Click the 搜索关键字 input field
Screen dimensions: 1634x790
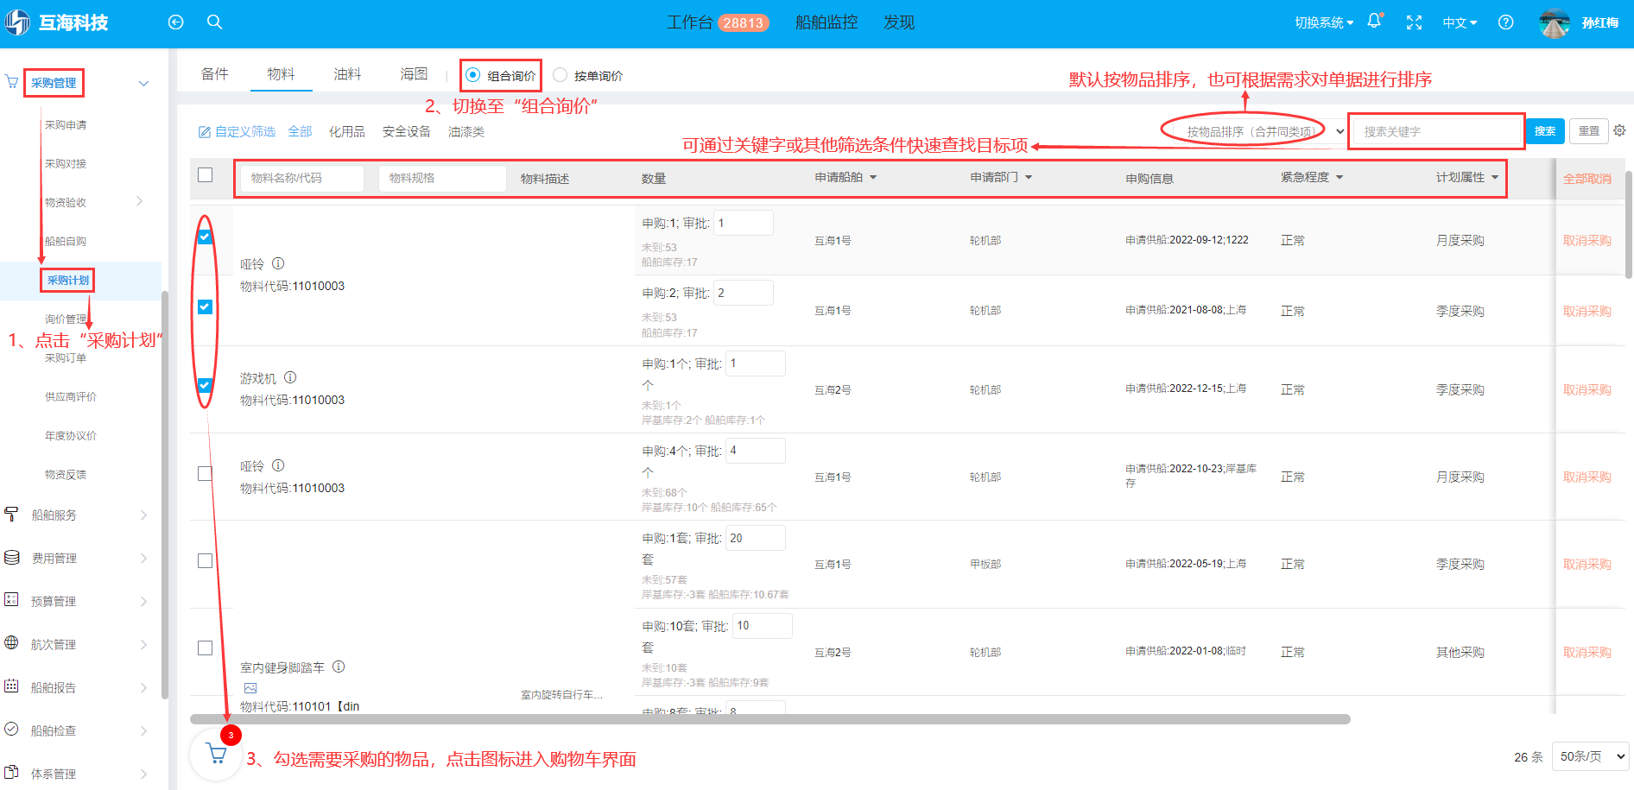pyautogui.click(x=1437, y=131)
